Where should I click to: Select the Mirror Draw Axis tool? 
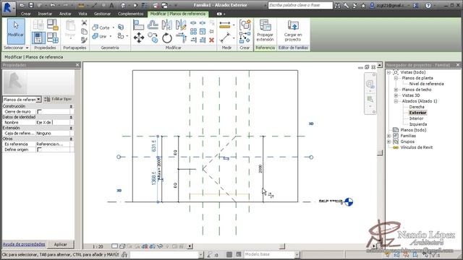coord(181,25)
